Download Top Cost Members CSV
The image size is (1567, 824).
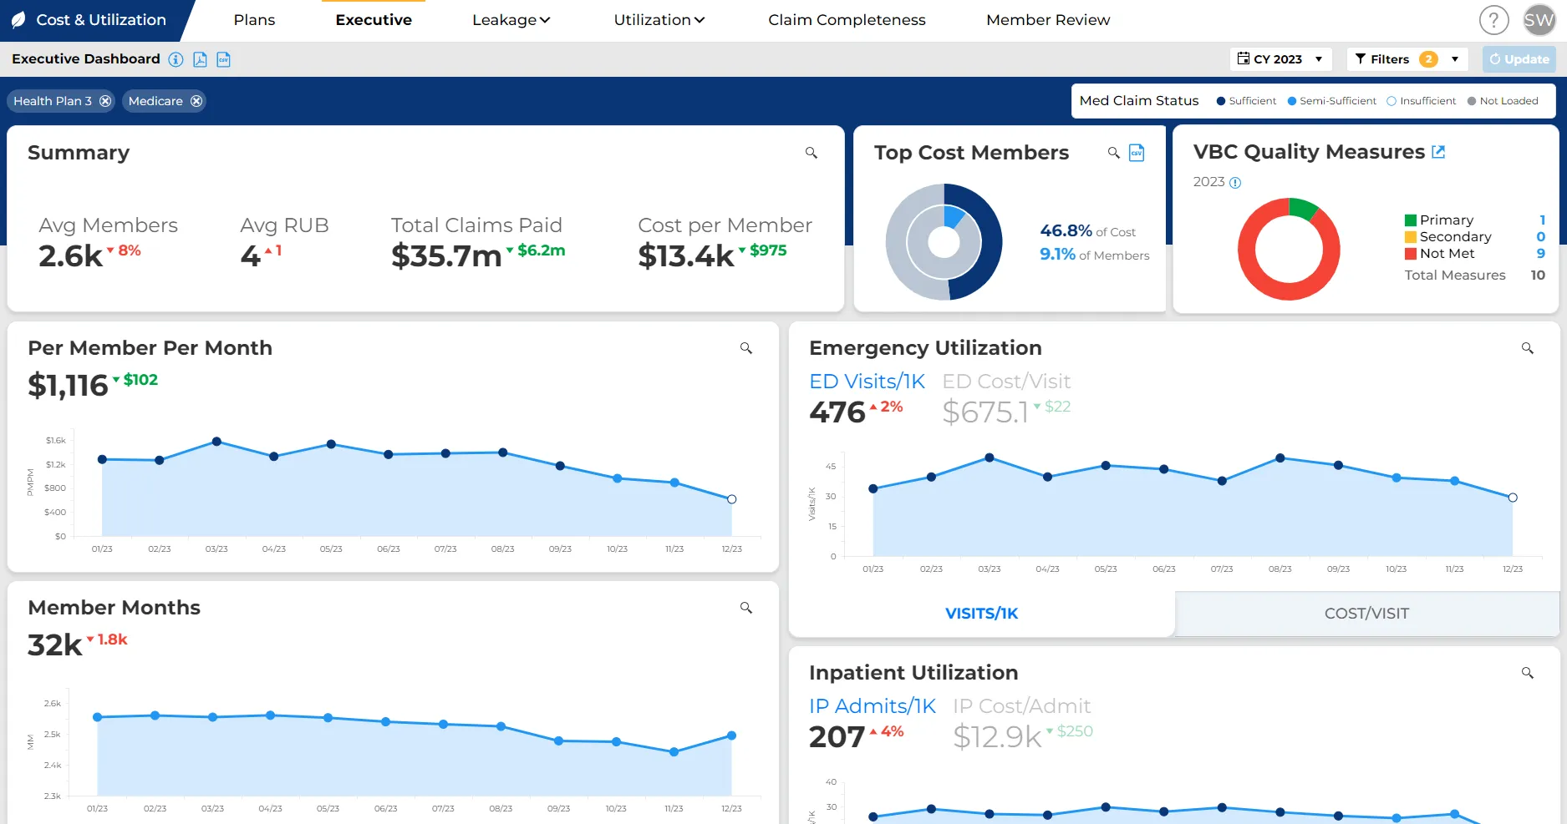click(x=1137, y=153)
